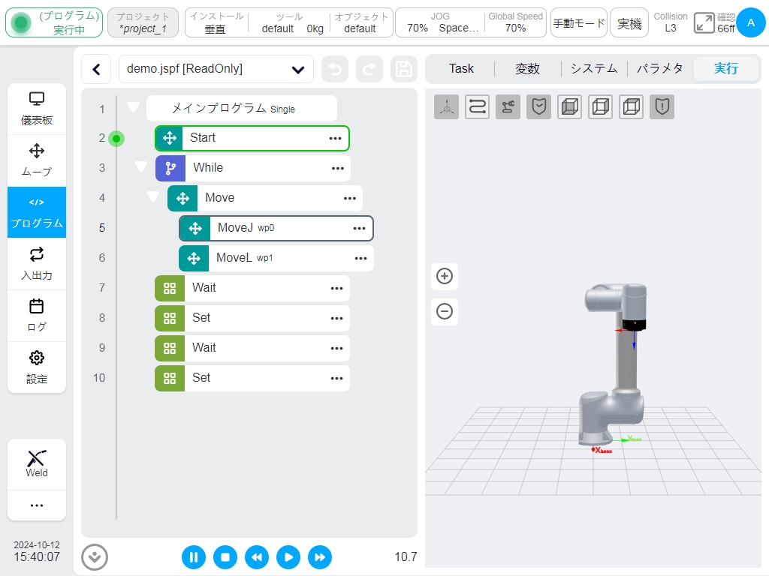Click the 実機 real robot button
Screen dimensions: 769x576
click(629, 22)
